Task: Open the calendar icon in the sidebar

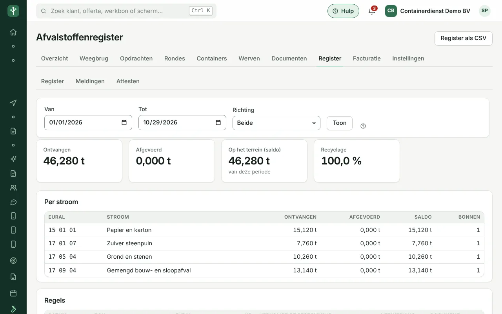Action: (13, 293)
